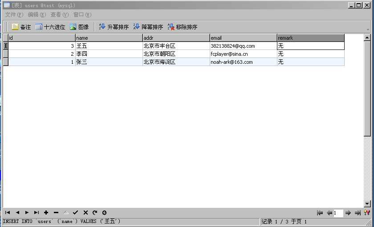This screenshot has width=374, height=227.
Task: Select the cell 王五
Action: (x=109, y=46)
